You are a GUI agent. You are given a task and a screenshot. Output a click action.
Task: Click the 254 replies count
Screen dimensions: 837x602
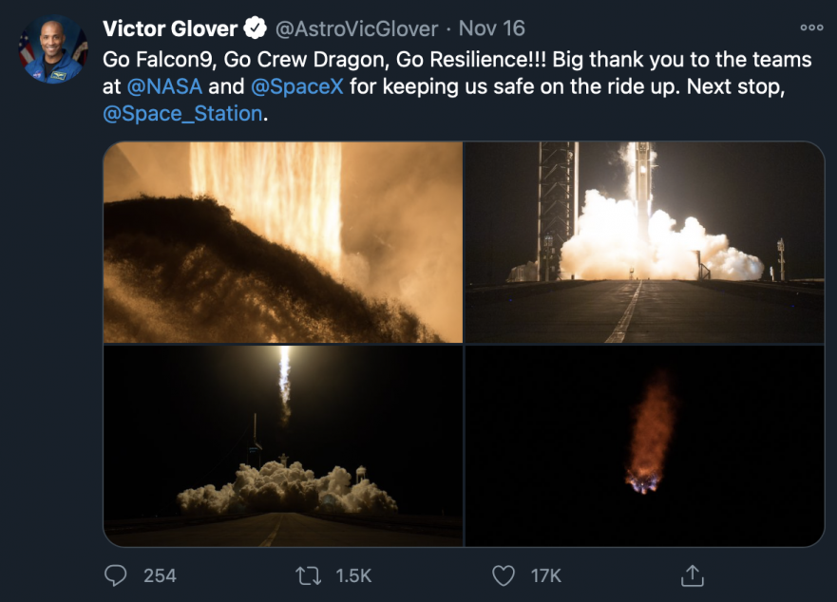[160, 575]
